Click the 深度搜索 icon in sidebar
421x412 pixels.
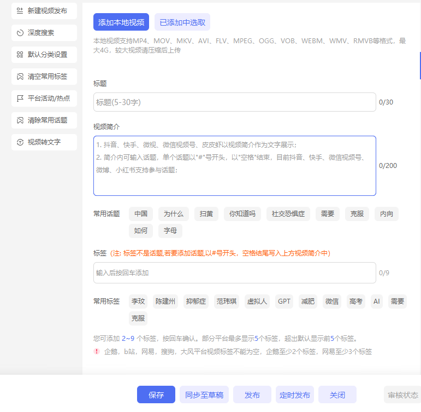20,33
